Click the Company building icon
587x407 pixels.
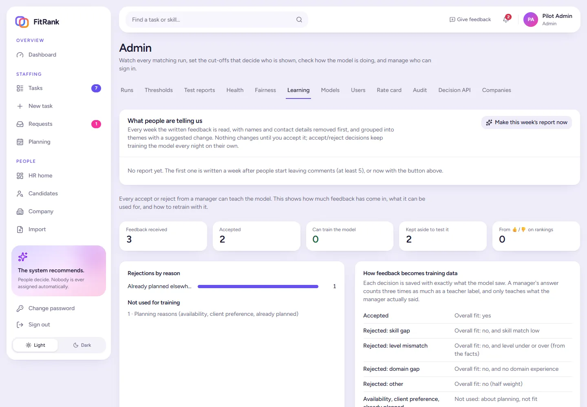[x=20, y=212]
